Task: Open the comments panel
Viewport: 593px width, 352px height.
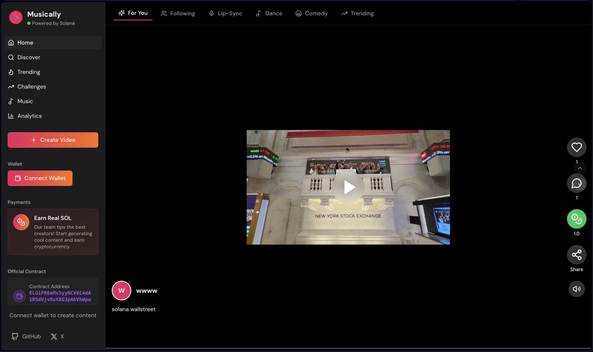Action: tap(576, 183)
